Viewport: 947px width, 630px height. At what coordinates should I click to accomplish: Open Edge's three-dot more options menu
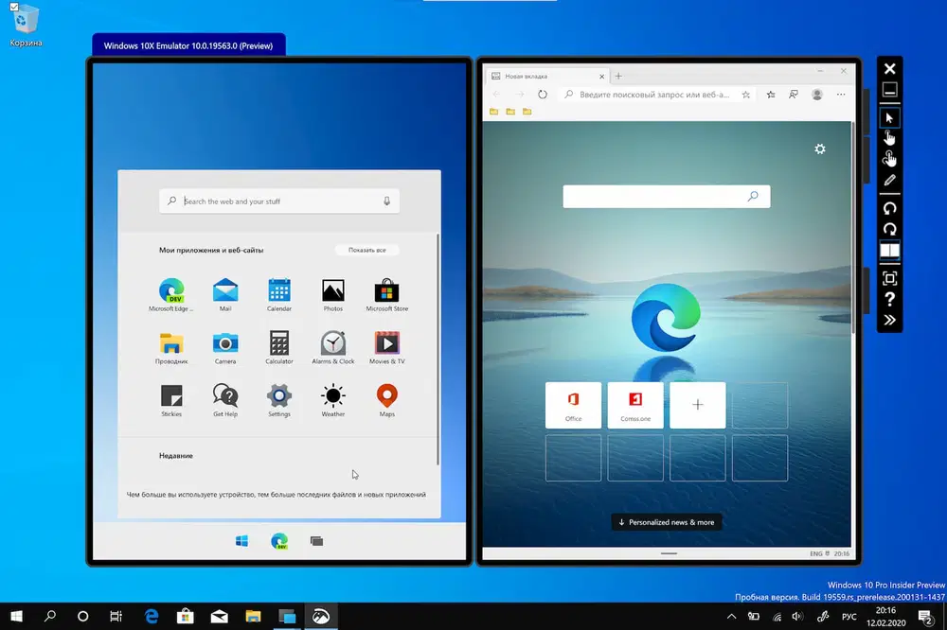point(841,95)
